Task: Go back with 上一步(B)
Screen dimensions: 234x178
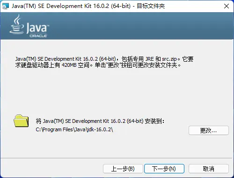Action: pyautogui.click(x=123, y=169)
